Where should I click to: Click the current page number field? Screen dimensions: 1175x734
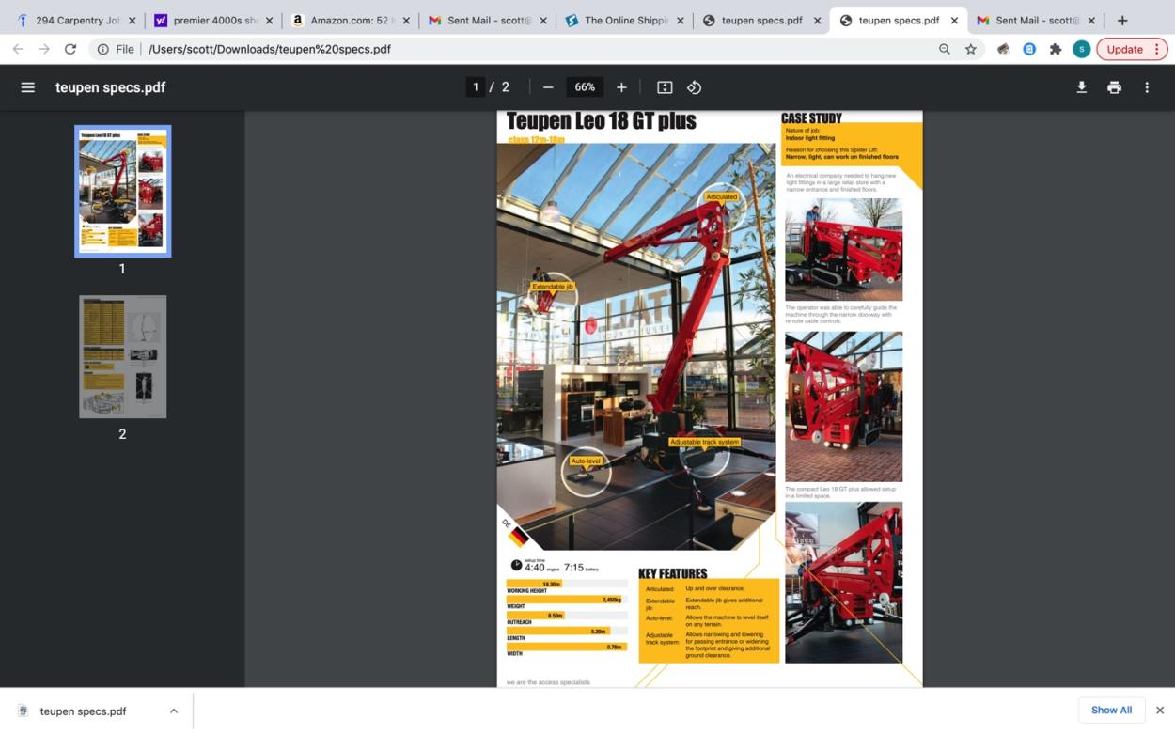(x=476, y=87)
